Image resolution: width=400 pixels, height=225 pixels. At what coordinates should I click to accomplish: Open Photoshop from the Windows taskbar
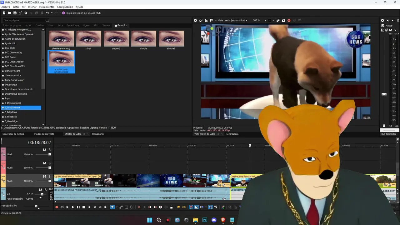click(205, 220)
